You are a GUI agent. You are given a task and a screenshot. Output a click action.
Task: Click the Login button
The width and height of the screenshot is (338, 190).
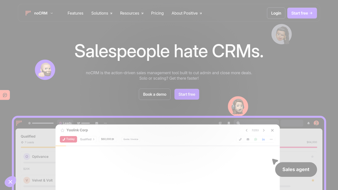coord(276,13)
